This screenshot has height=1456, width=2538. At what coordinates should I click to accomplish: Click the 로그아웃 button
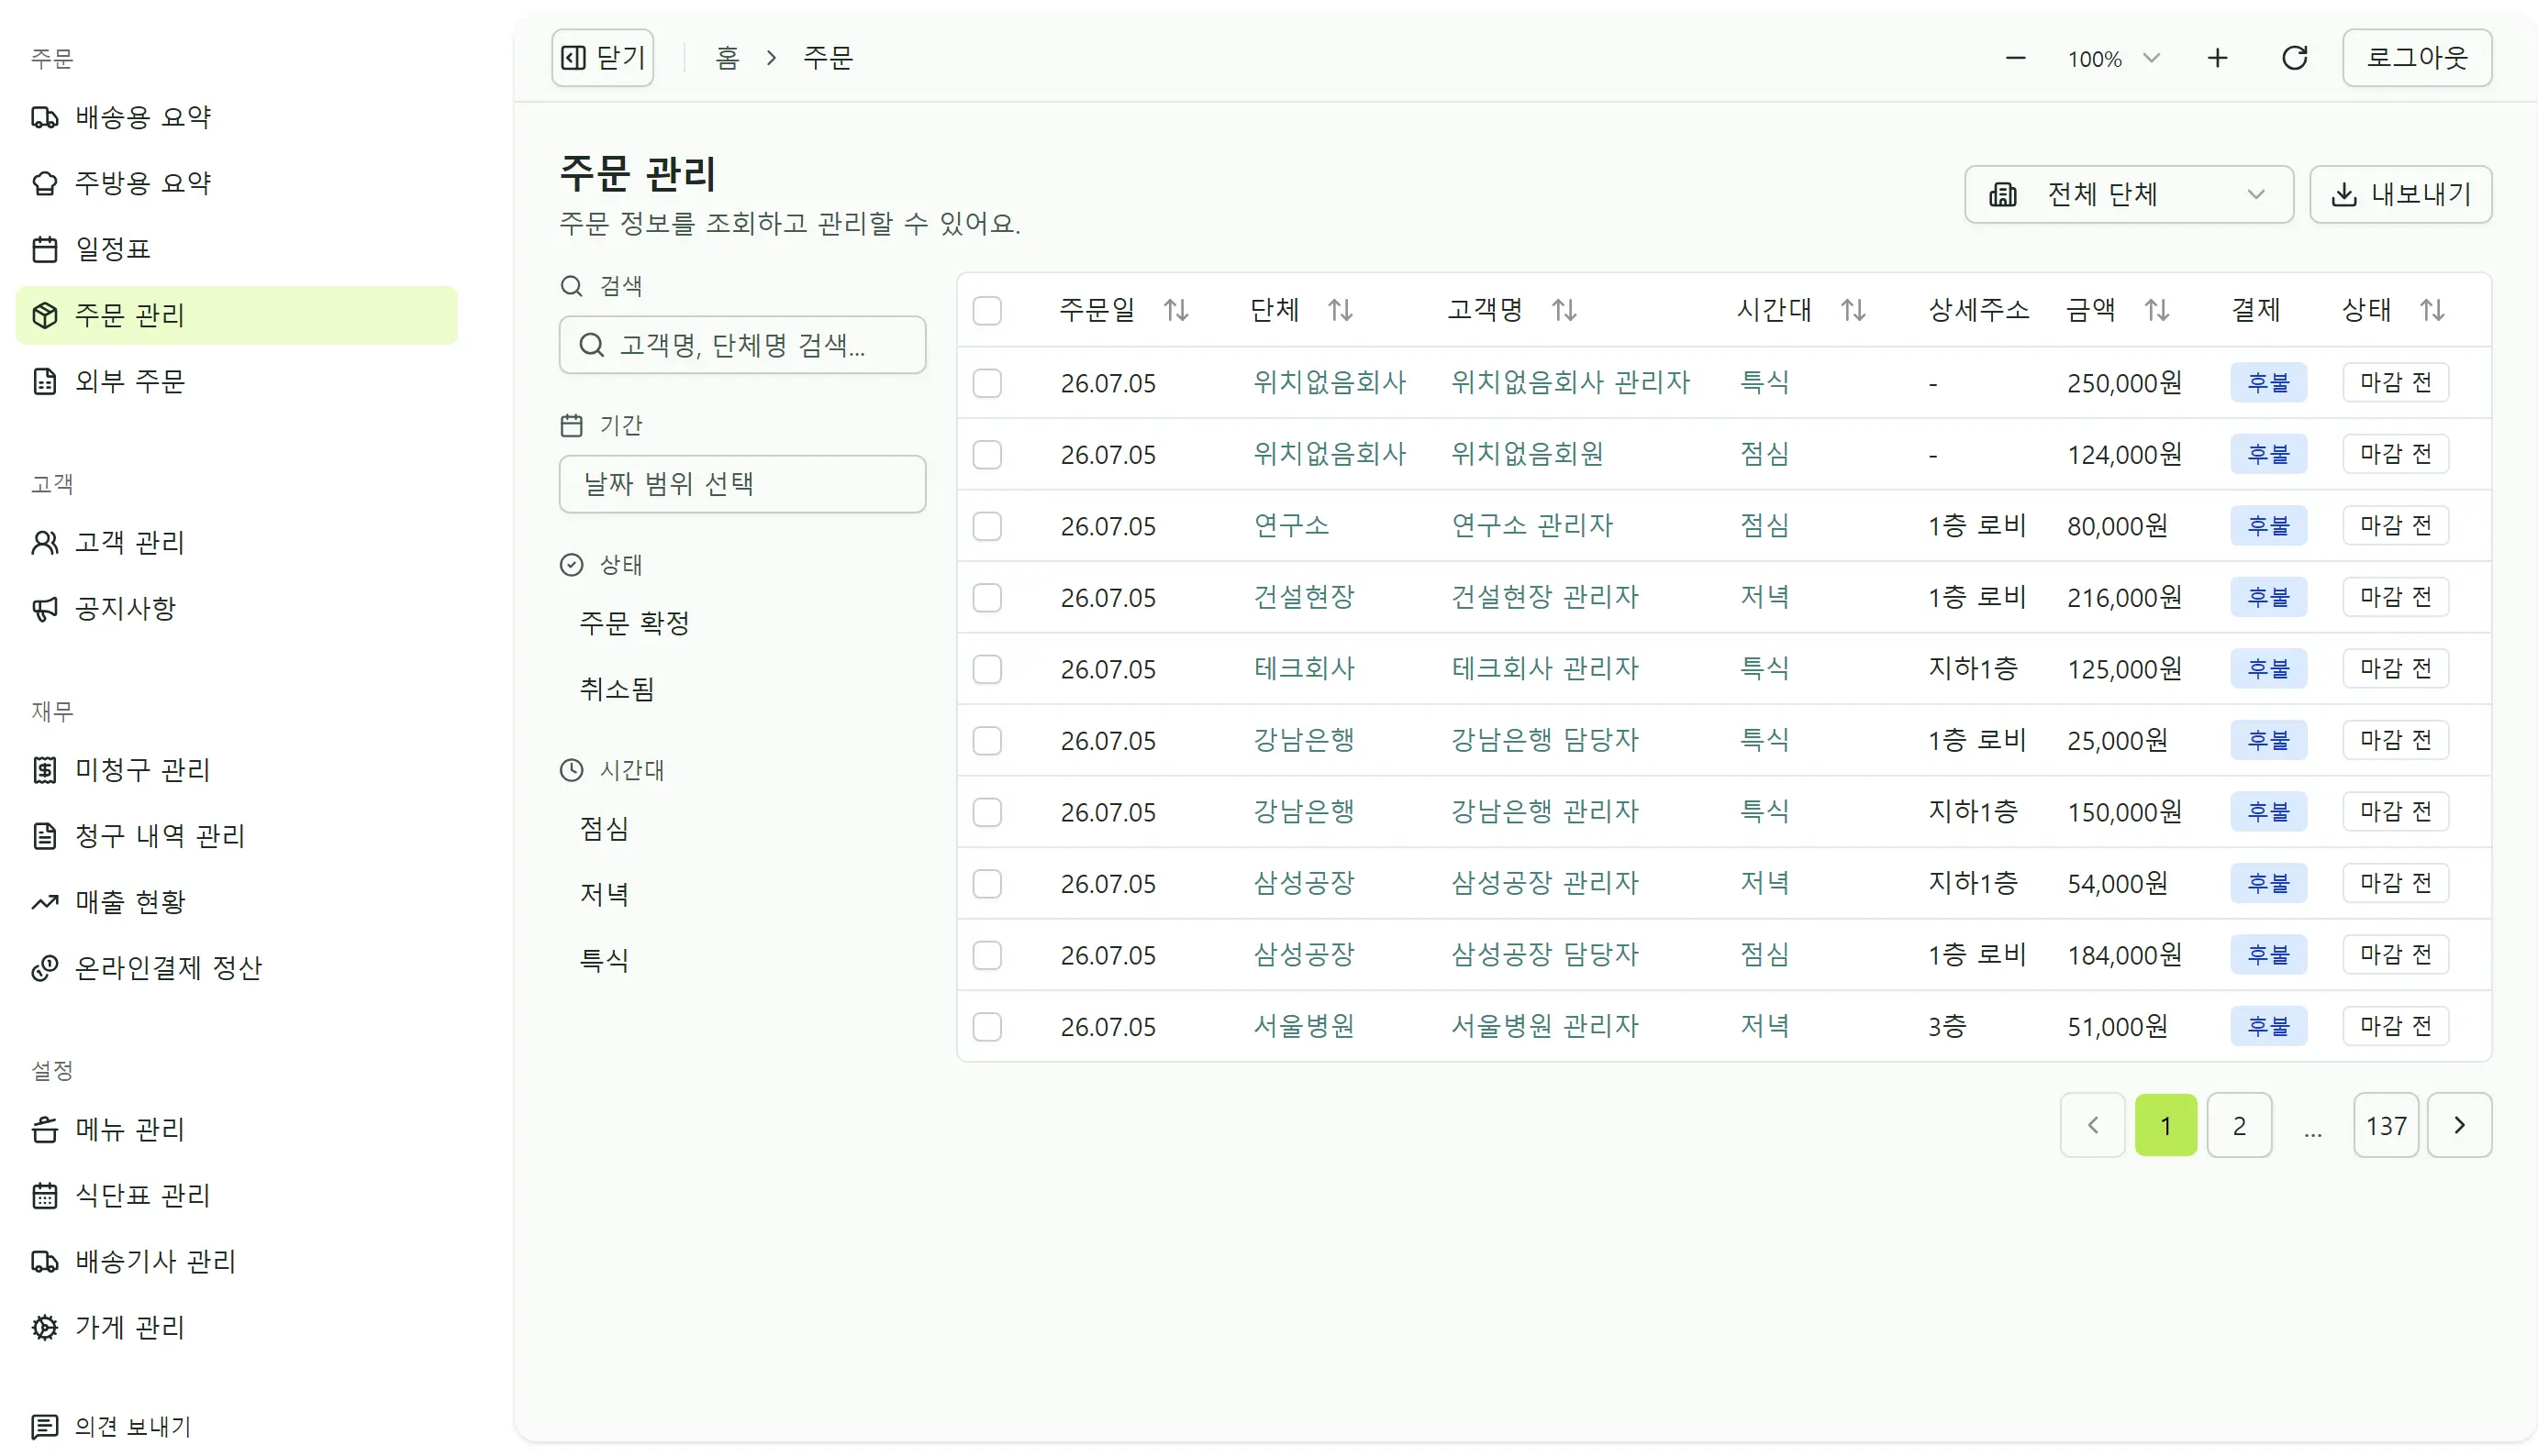point(2417,58)
